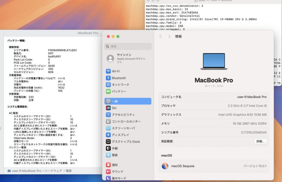Go forward with the right chevron
Image resolution: width=282 pixels, height=182 pixels.
coord(169,36)
